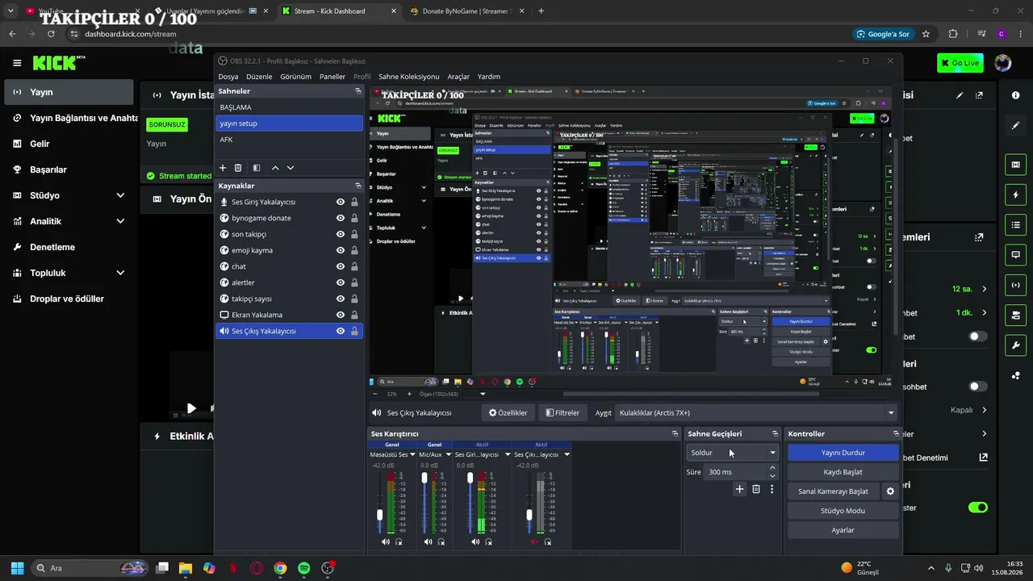Open the 12 sa. setting chevron
The width and height of the screenshot is (1033, 581).
(x=985, y=289)
